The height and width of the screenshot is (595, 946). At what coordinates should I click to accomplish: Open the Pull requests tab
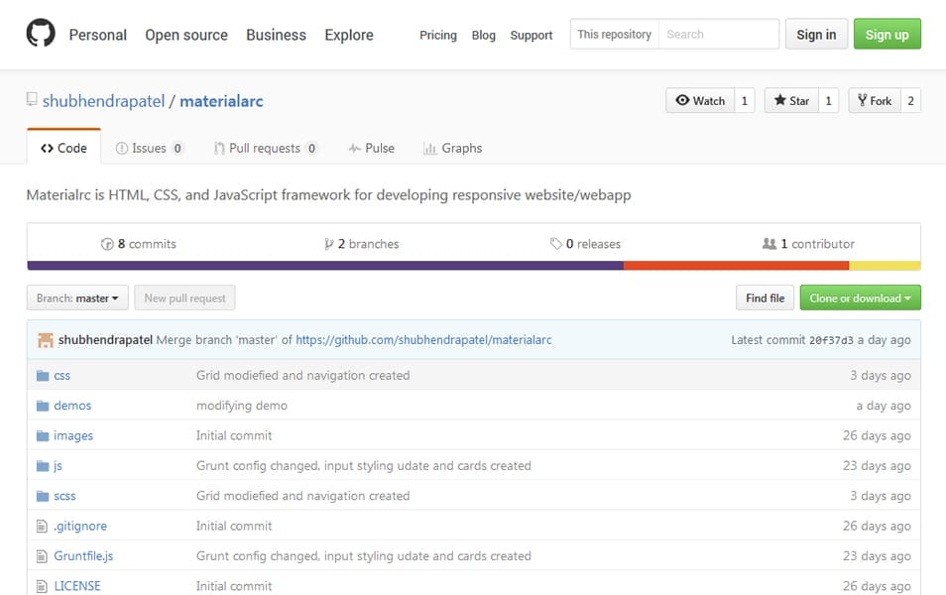point(266,148)
